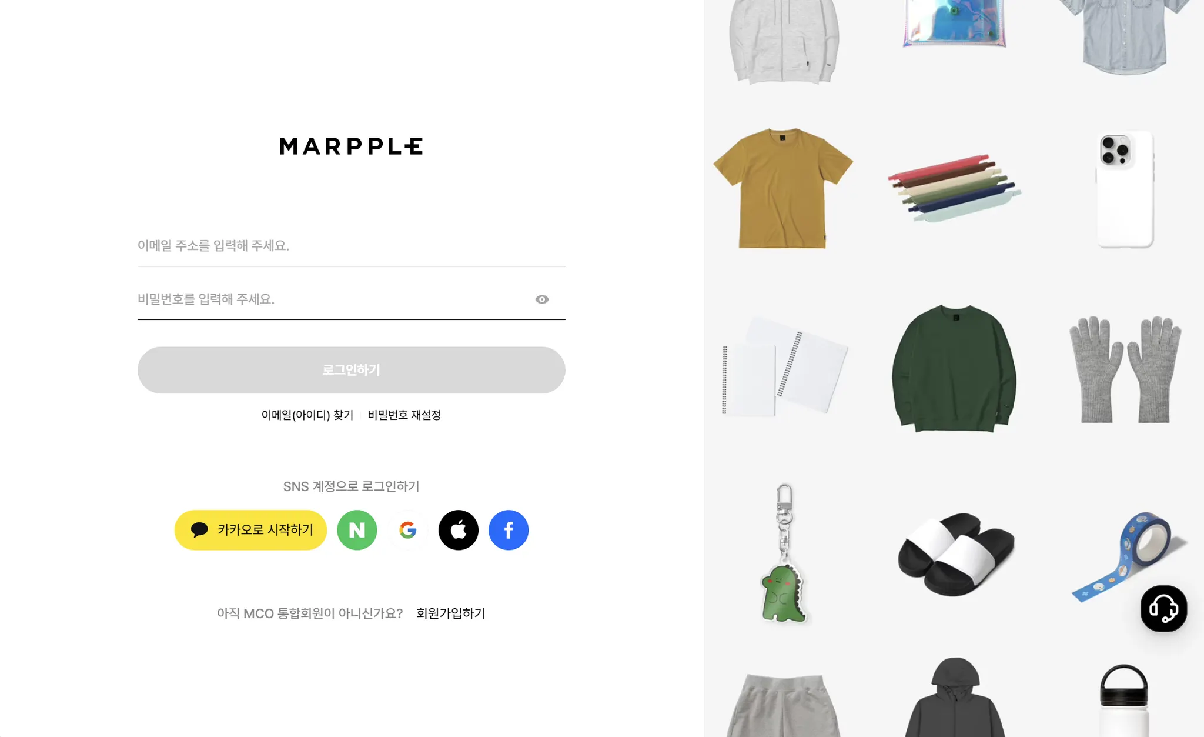
Task: Choose the Apple login icon
Action: tap(458, 530)
